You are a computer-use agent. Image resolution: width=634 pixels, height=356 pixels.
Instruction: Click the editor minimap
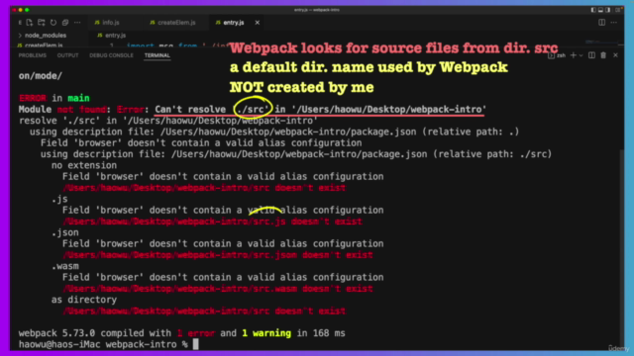click(600, 43)
